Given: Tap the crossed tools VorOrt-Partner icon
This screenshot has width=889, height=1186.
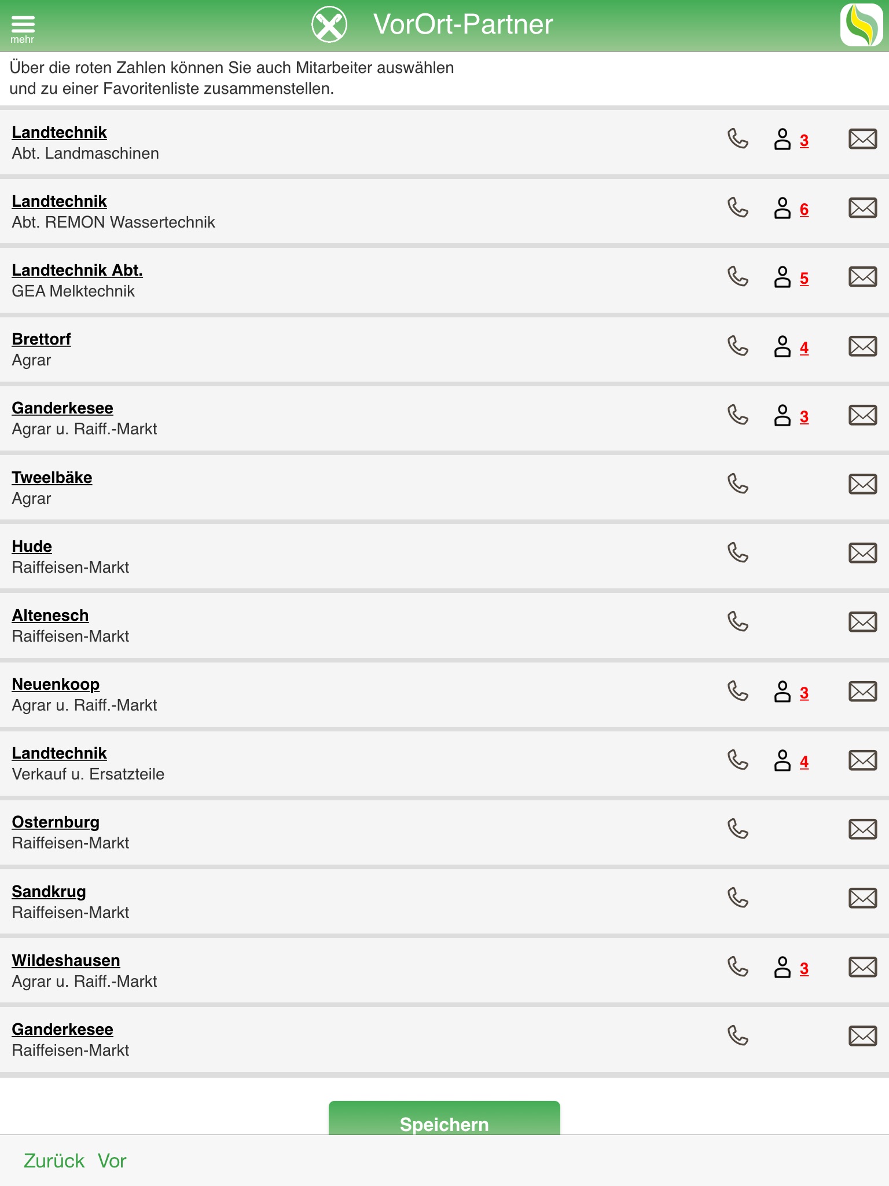Looking at the screenshot, I should [x=329, y=24].
